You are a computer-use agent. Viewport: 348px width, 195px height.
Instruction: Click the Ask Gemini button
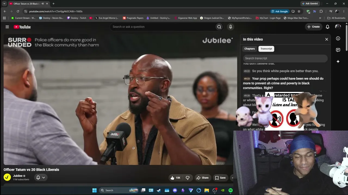coord(310,4)
